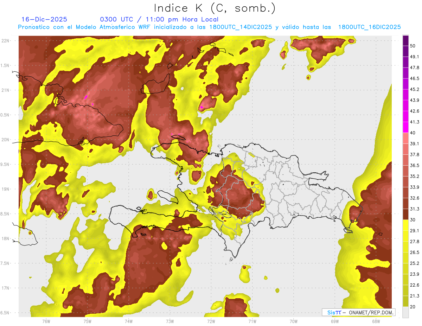Screen dimensions: 422x326
Task: Click the colorbar value "50"
Action: tap(413, 45)
